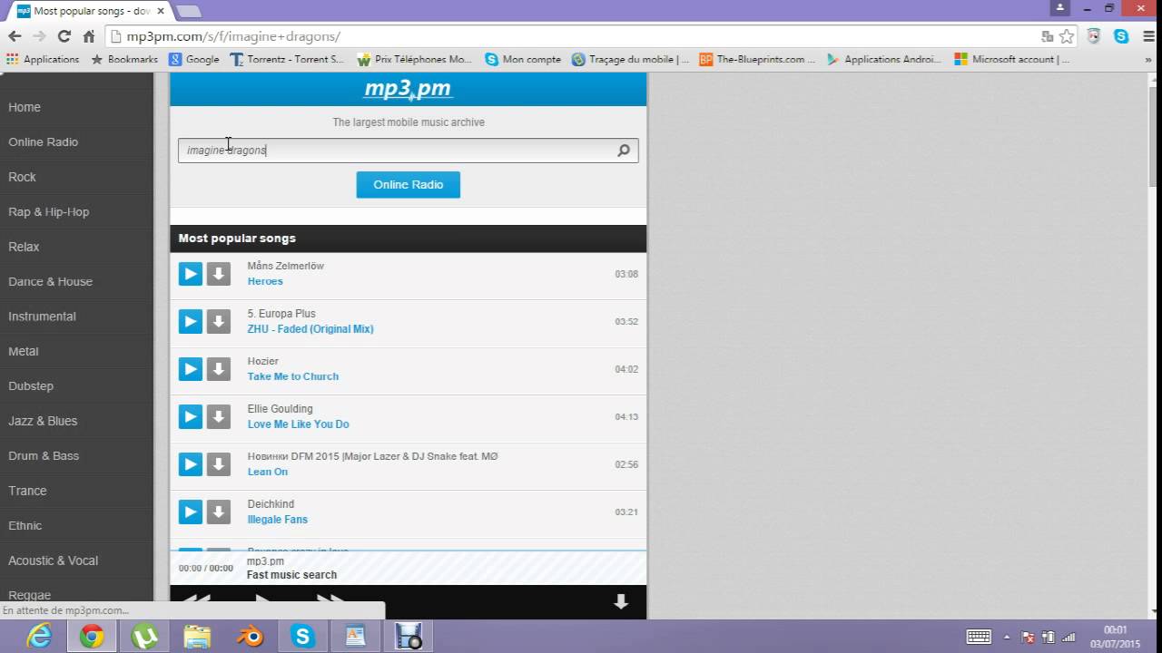The width and height of the screenshot is (1162, 653).
Task: Open the Microsoft account bookmark
Action: point(1012,59)
